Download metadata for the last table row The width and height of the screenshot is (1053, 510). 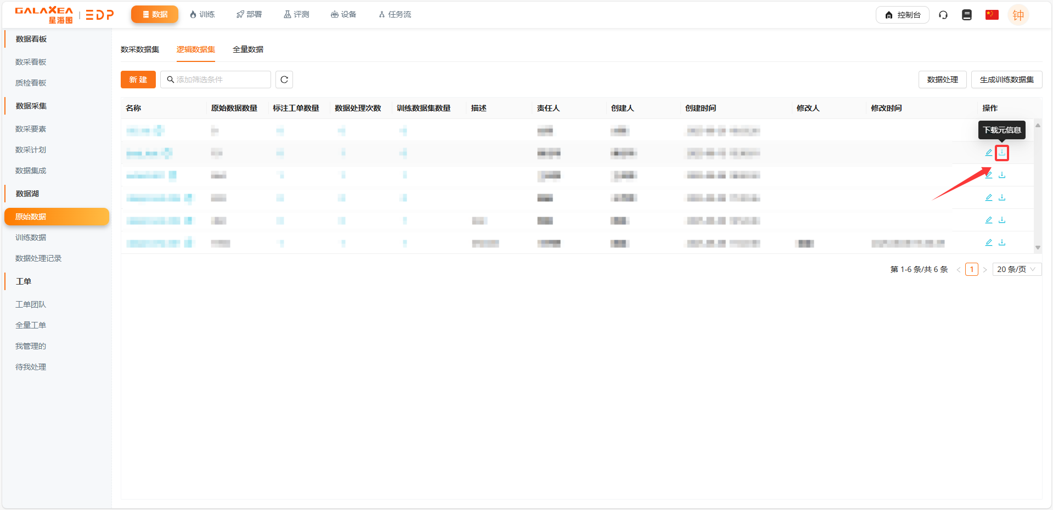(1001, 242)
